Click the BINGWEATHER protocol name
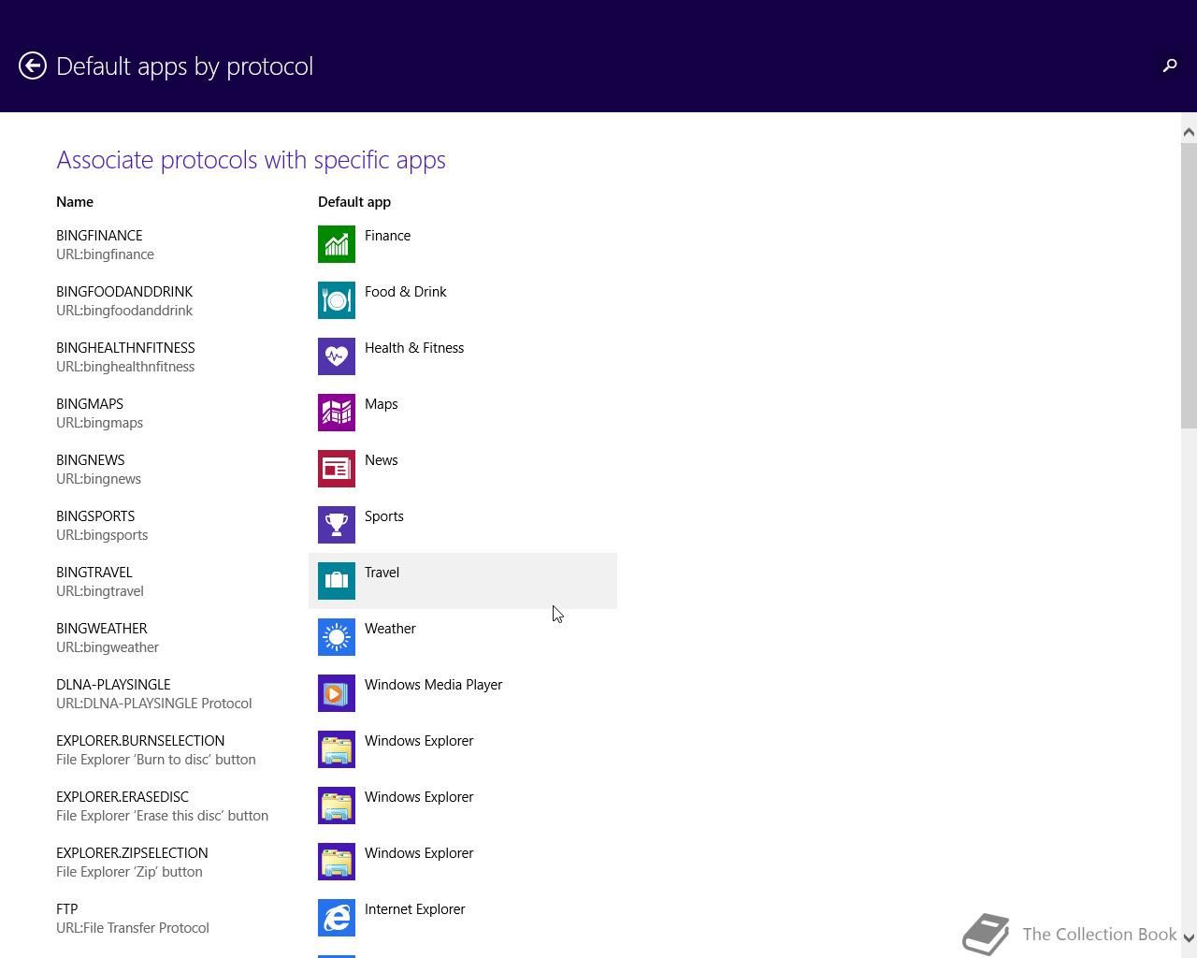 tap(101, 629)
